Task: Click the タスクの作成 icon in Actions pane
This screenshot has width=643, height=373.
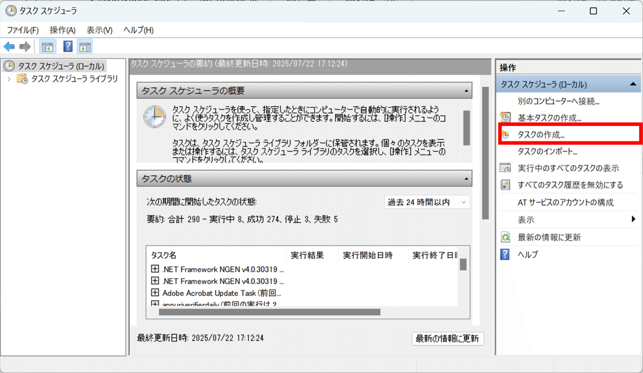Action: [x=504, y=134]
